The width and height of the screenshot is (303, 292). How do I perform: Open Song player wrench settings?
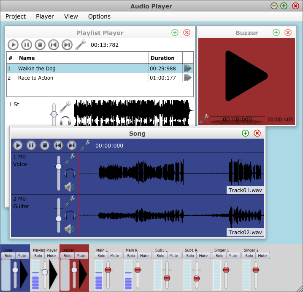point(85,145)
